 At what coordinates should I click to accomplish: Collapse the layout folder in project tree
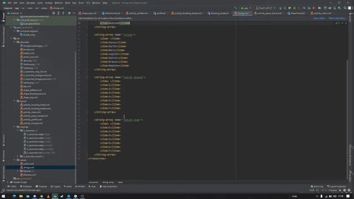point(14,101)
